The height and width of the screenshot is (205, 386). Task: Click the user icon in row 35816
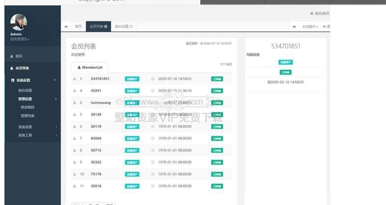(x=74, y=186)
